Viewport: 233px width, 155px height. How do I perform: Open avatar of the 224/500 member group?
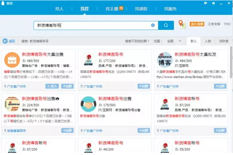pyautogui.click(x=12, y=104)
